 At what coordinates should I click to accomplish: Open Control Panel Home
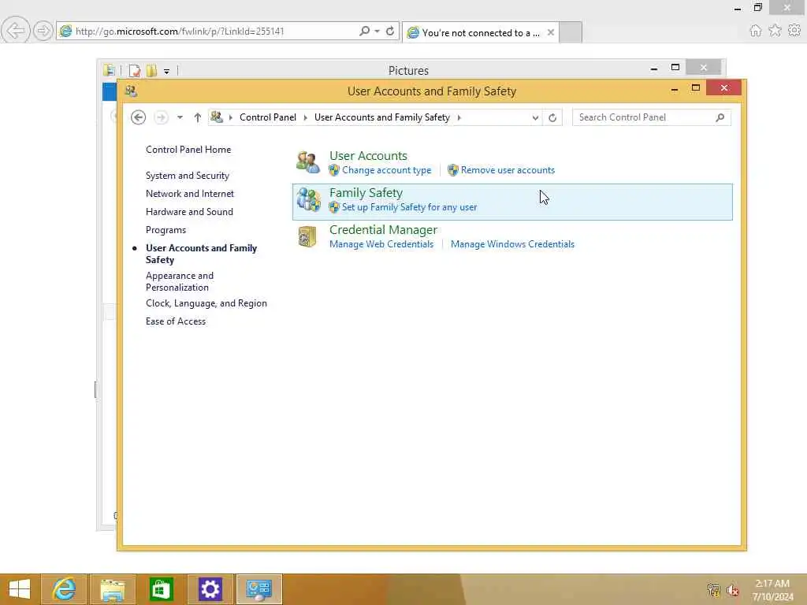[x=188, y=150]
